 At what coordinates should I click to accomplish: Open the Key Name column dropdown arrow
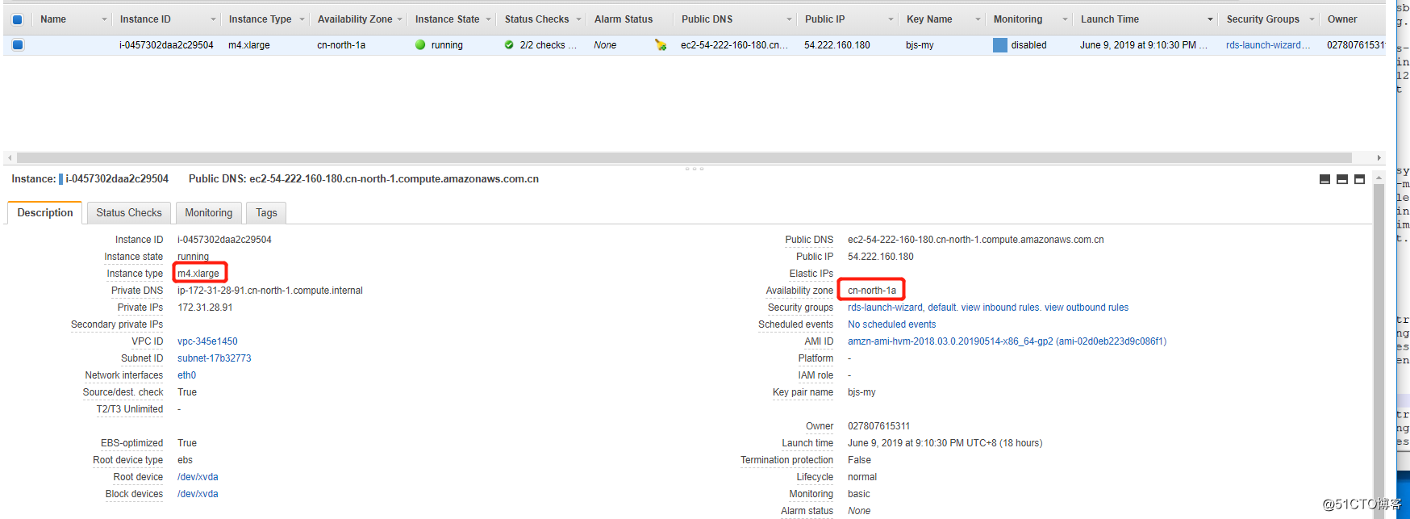click(978, 19)
